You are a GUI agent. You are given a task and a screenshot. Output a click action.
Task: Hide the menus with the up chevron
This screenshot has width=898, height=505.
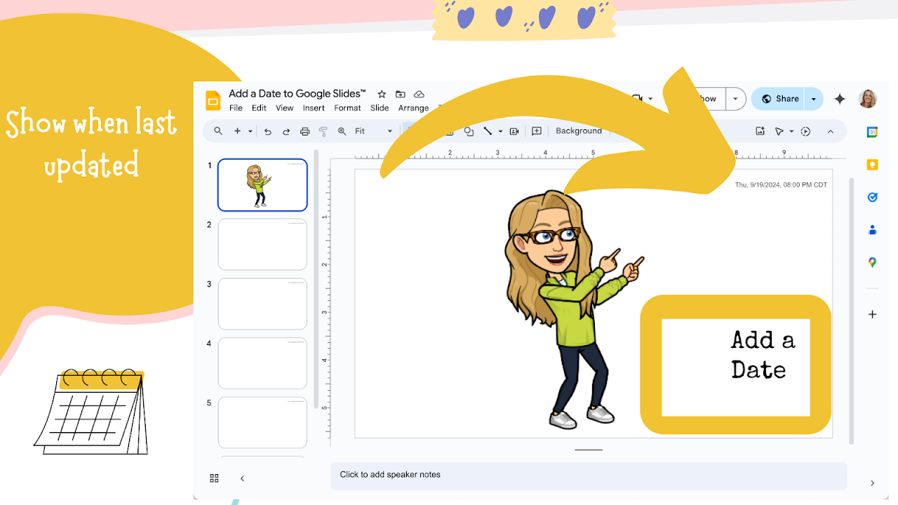pos(831,131)
